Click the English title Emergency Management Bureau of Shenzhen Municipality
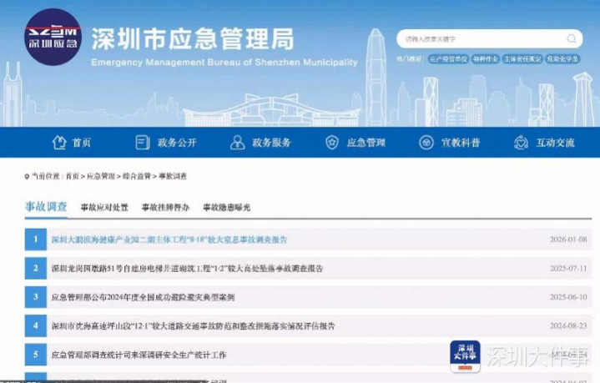 224,62
